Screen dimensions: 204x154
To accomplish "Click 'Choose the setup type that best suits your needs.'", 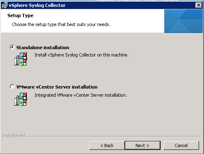I will (x=61, y=24).
